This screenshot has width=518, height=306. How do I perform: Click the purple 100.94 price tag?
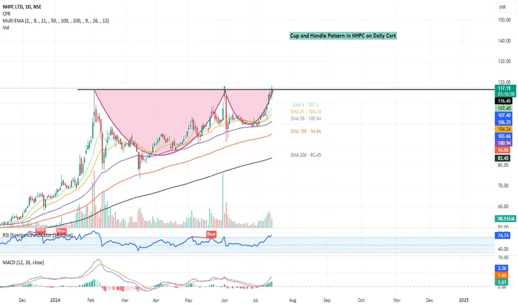tap(505, 143)
